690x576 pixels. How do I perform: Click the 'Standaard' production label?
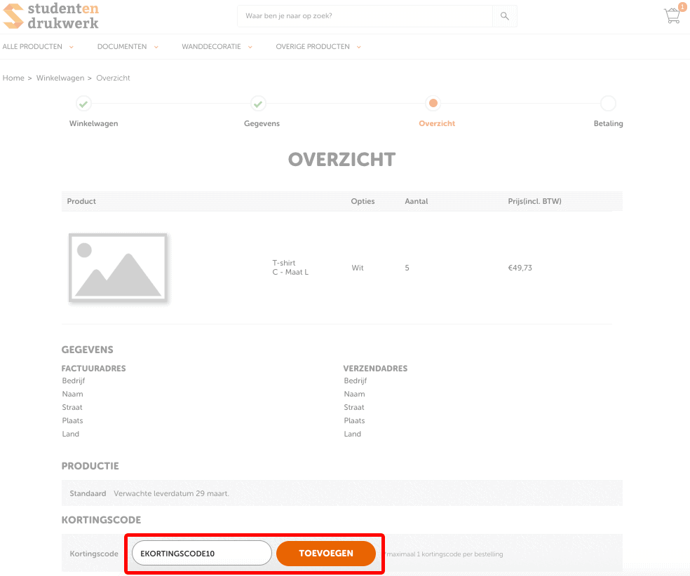pyautogui.click(x=88, y=493)
